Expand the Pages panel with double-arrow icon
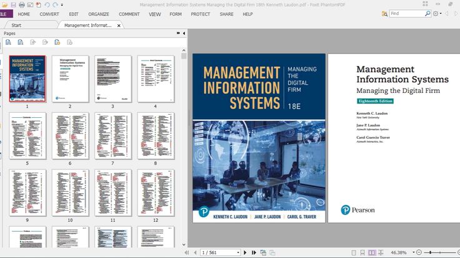This screenshot has width=460, height=258. pos(178,34)
